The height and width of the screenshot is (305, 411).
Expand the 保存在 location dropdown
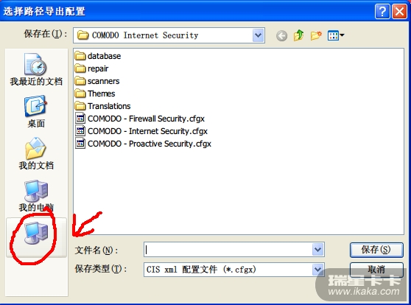pyautogui.click(x=259, y=35)
